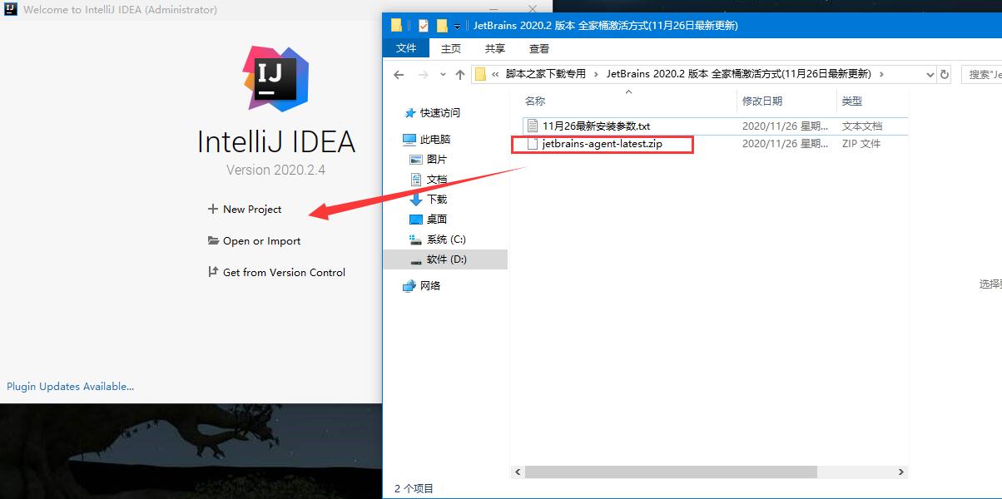The width and height of the screenshot is (1002, 499).
Task: Select 网络 in navigation pane
Action: click(x=430, y=286)
